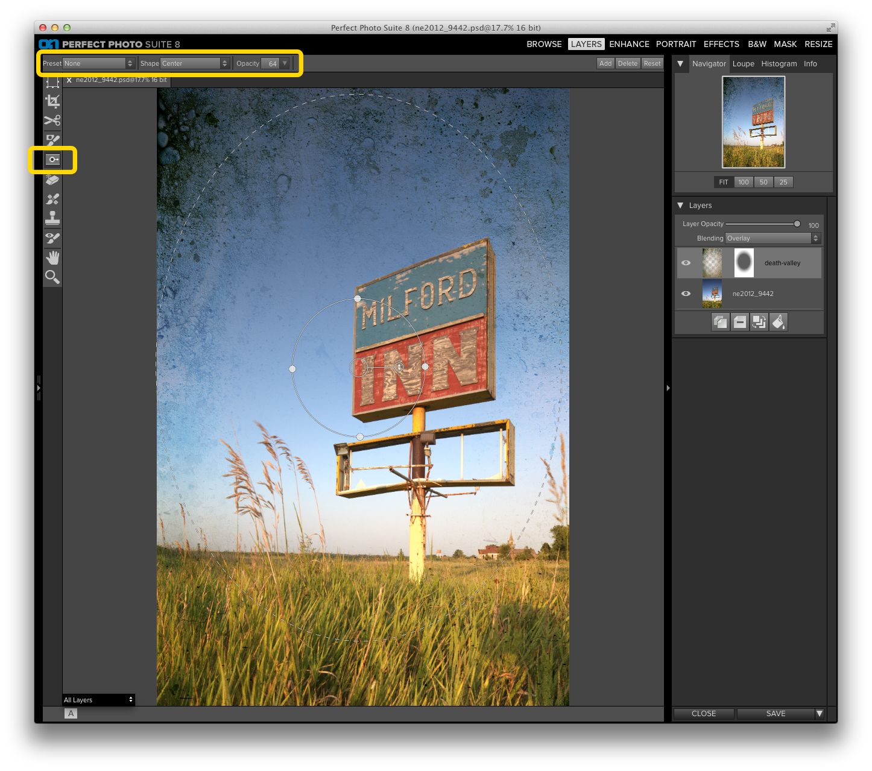Switch to the Mask module
This screenshot has height=771, width=872.
point(785,44)
